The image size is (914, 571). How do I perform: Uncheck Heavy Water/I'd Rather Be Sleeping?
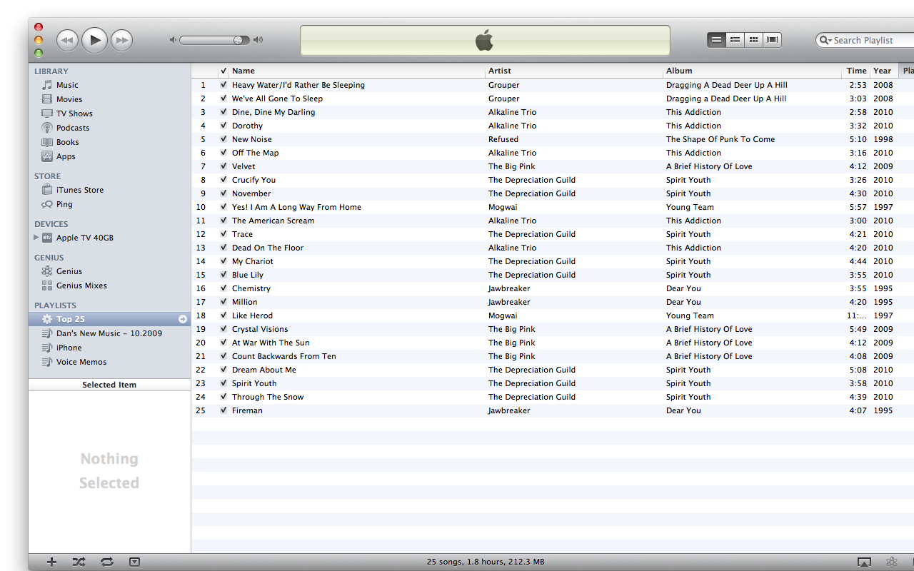(x=224, y=85)
